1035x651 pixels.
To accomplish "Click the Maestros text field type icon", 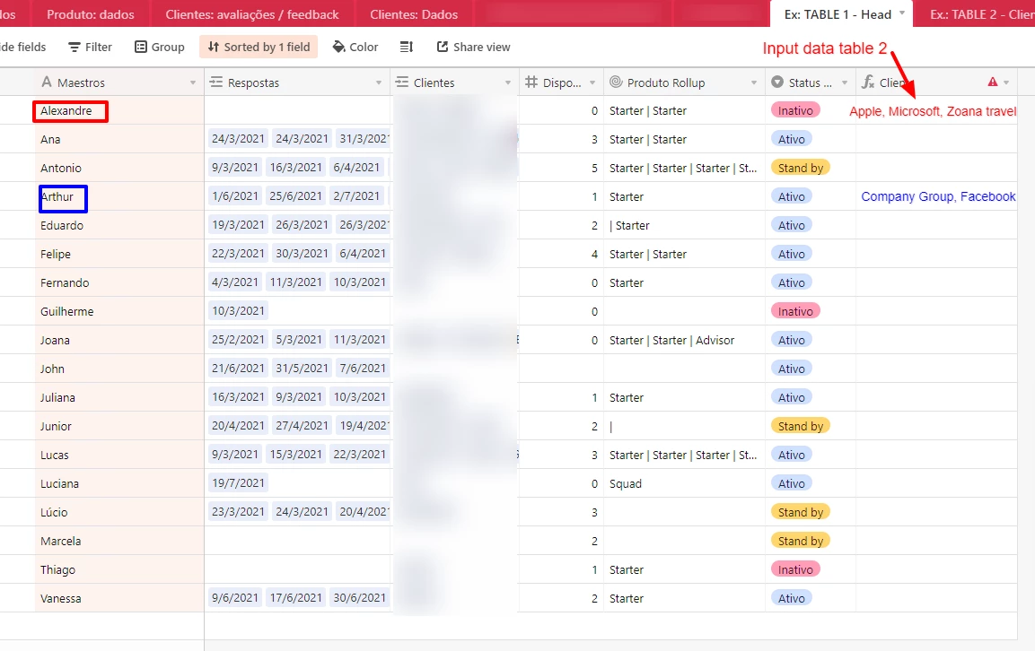I will [x=46, y=82].
